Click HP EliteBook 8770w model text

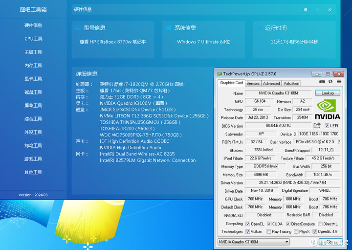tap(113, 42)
